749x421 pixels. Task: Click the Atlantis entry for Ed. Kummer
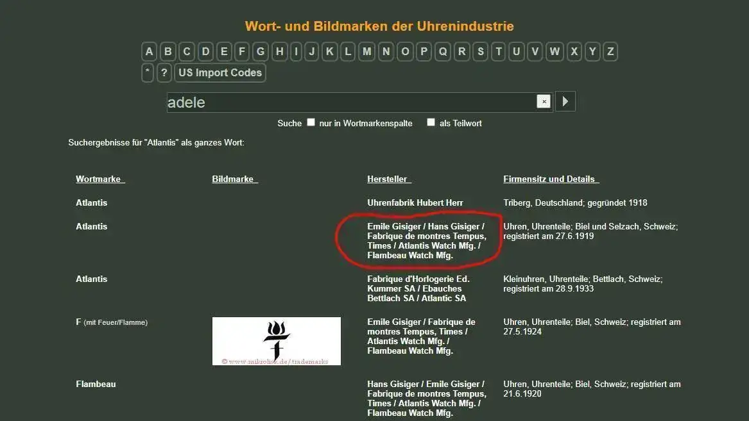click(91, 279)
